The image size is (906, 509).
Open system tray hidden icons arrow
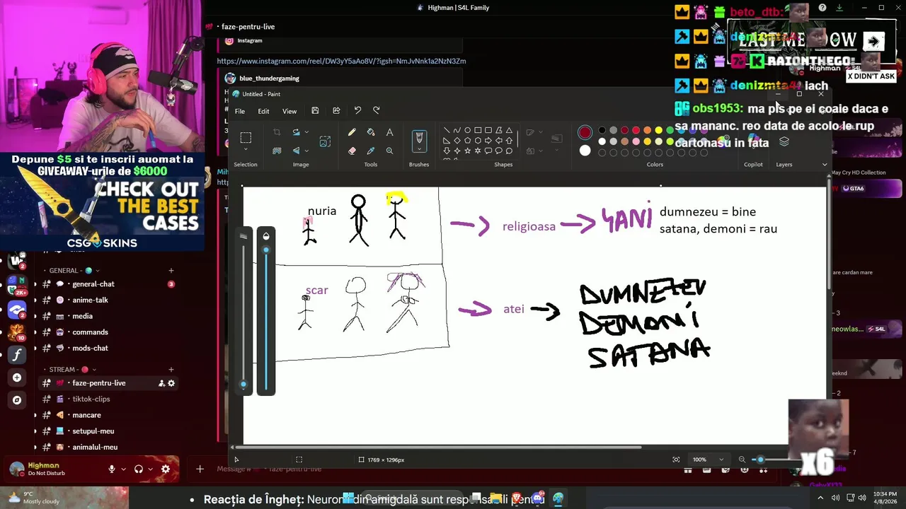(820, 498)
